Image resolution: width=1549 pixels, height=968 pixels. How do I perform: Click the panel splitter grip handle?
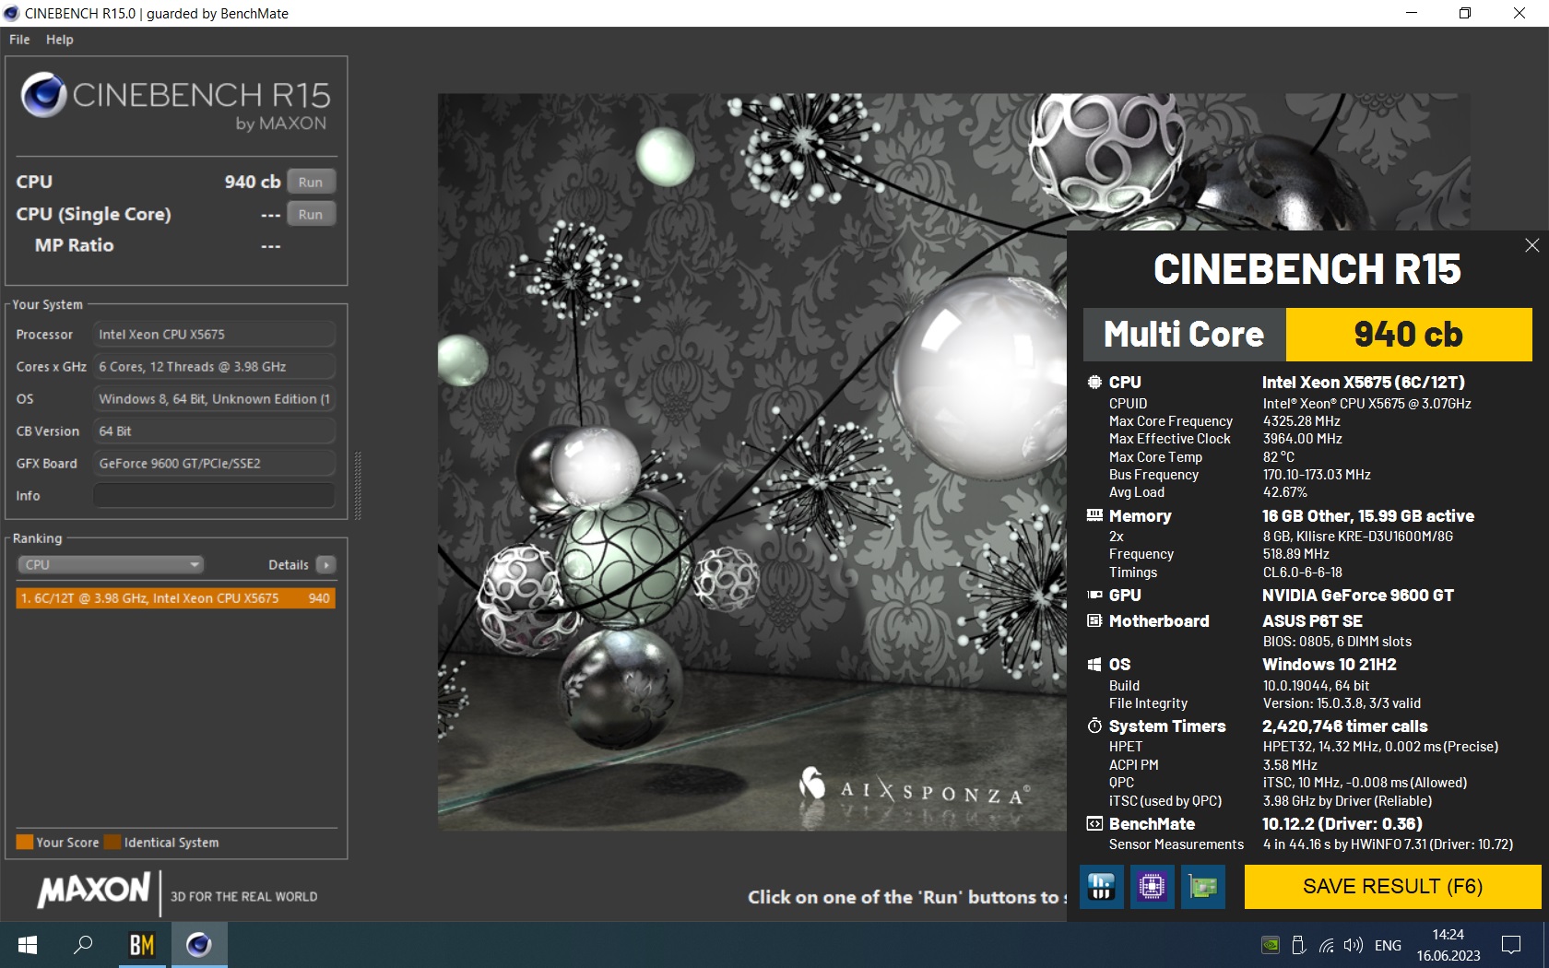[358, 485]
